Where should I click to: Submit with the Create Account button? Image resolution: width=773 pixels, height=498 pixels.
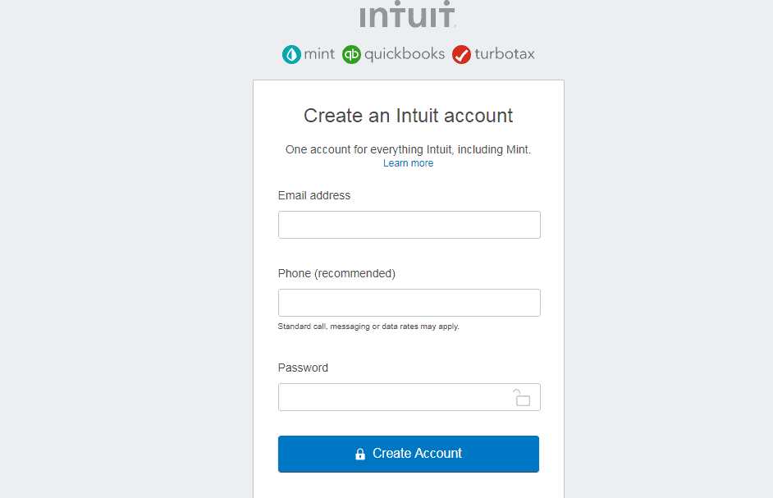tap(408, 454)
